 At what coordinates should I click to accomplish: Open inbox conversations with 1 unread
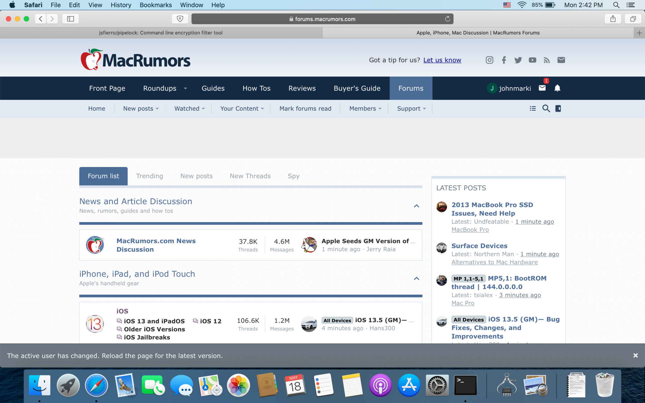(x=542, y=88)
